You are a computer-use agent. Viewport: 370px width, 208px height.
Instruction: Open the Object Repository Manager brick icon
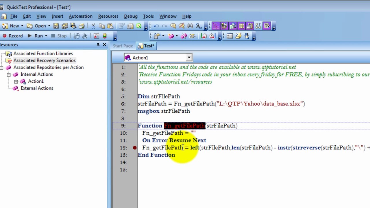184,36
